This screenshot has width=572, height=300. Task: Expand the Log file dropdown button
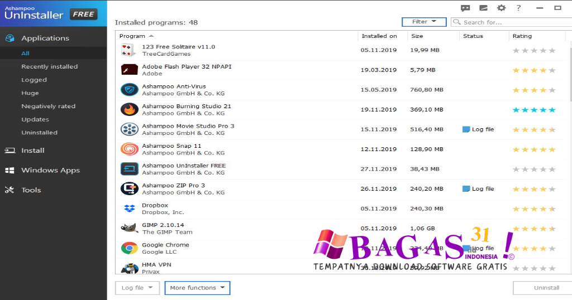137,288
